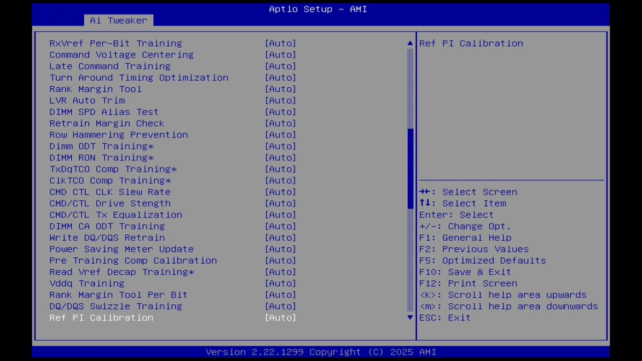Click the scrollbar up arrow
Screen dimensions: 642x361
(x=409, y=43)
